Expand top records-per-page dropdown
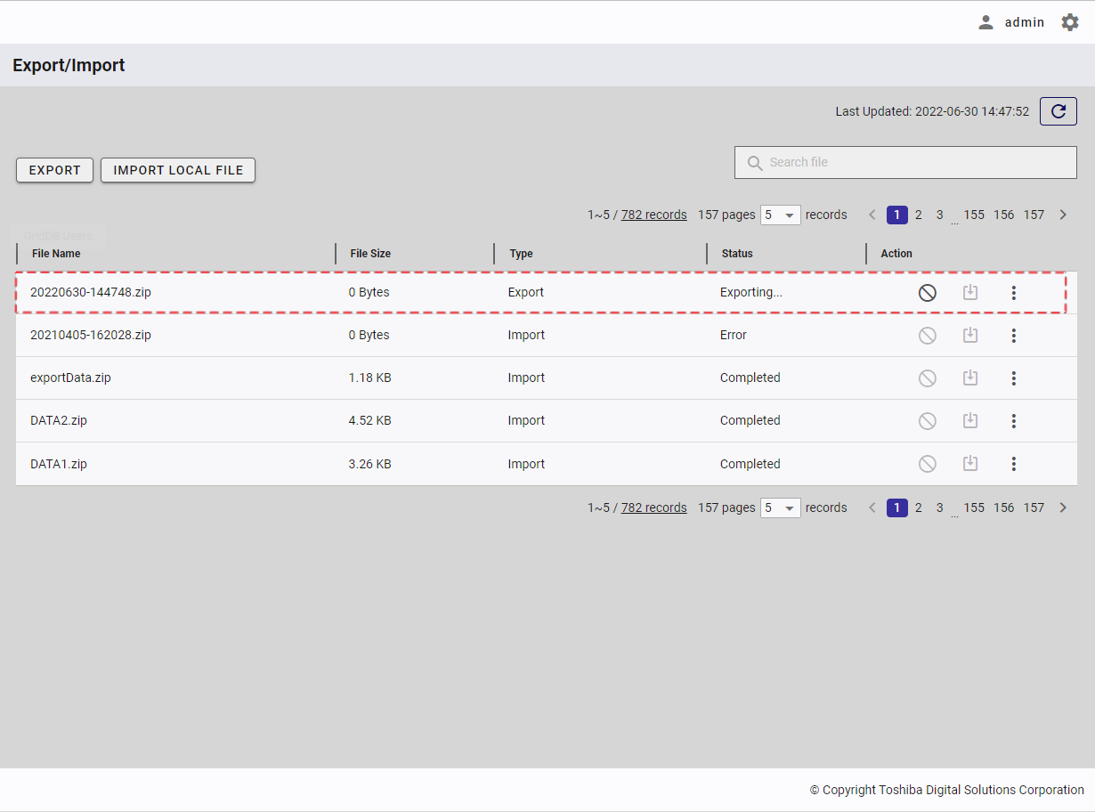 point(780,215)
